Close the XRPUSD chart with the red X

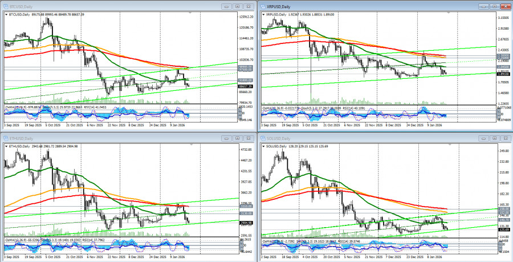[x=506, y=6]
